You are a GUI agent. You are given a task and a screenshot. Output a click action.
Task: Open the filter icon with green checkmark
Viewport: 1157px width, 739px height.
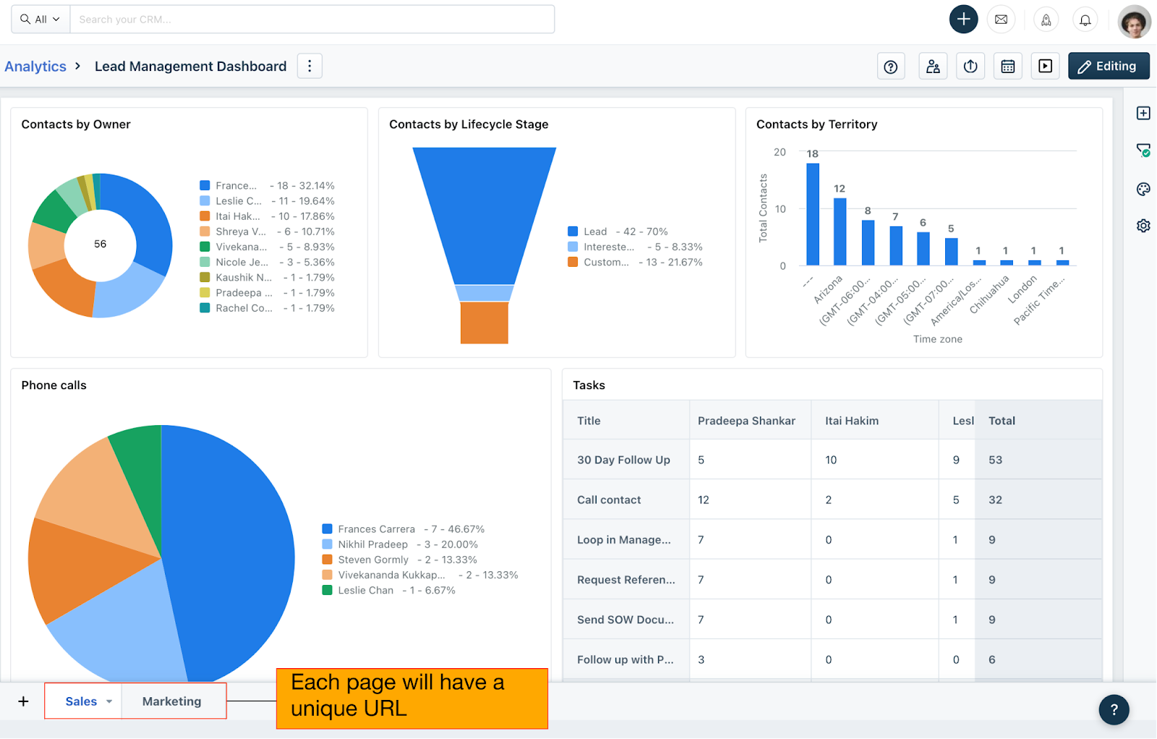pos(1143,150)
